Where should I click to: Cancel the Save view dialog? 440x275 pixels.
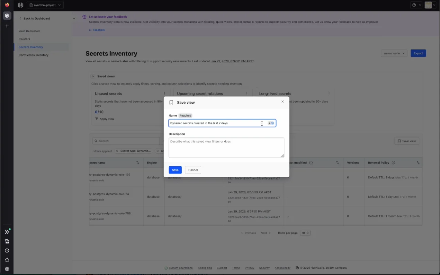(193, 170)
